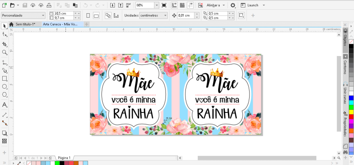The image size is (354, 165).
Task: Select the Zoom magnifier tool
Action: [x=4, y=52]
